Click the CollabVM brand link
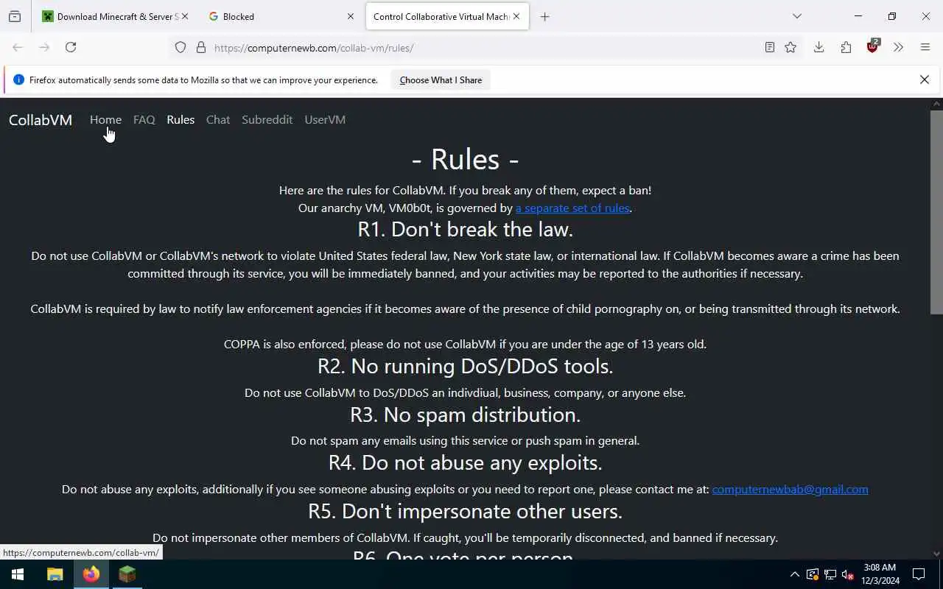 click(x=41, y=120)
